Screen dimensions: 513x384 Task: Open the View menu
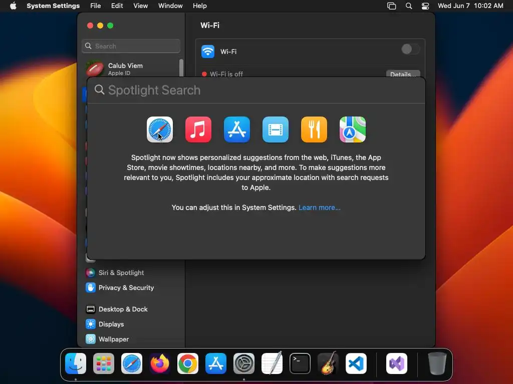click(141, 6)
